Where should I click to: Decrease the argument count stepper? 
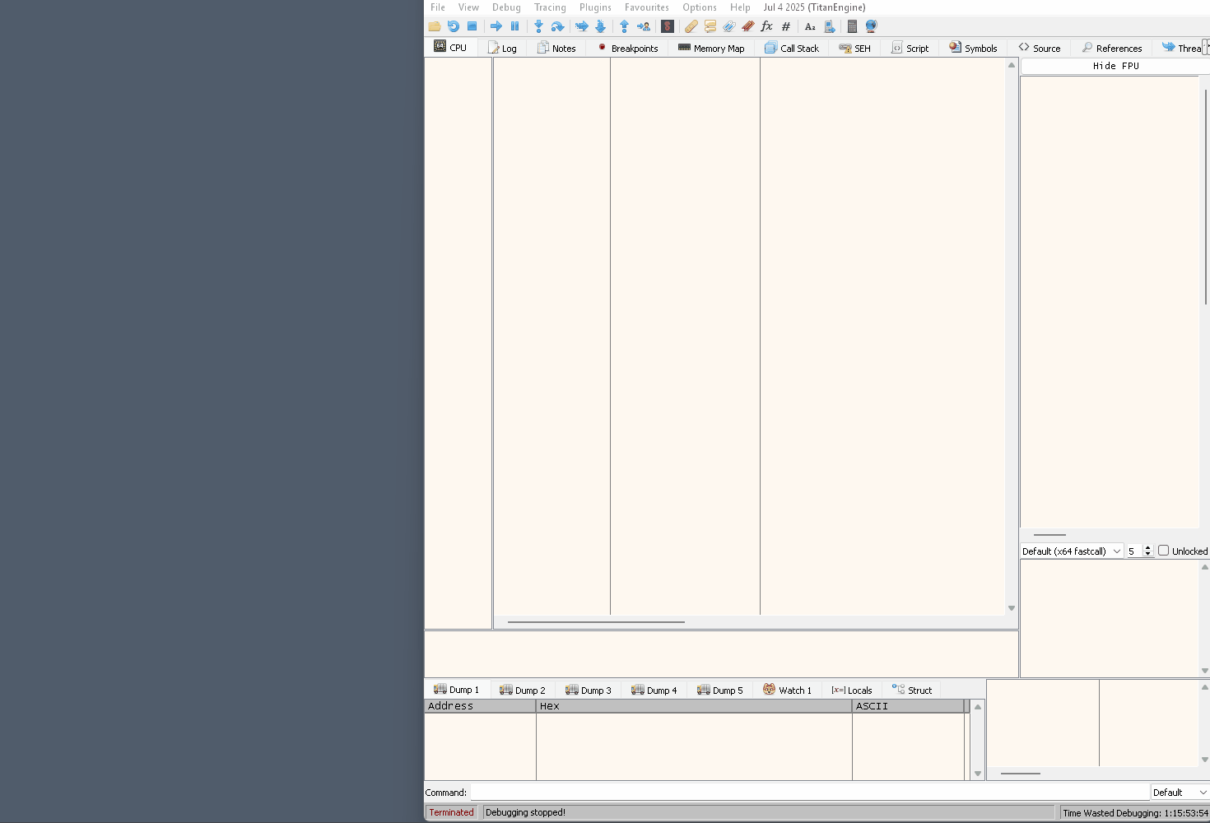point(1147,555)
